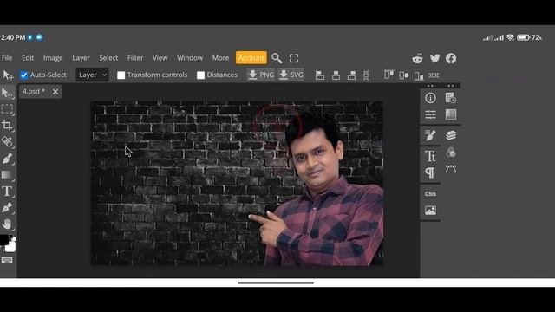Select the Type tool
This screenshot has height=312, width=555.
pyautogui.click(x=7, y=191)
